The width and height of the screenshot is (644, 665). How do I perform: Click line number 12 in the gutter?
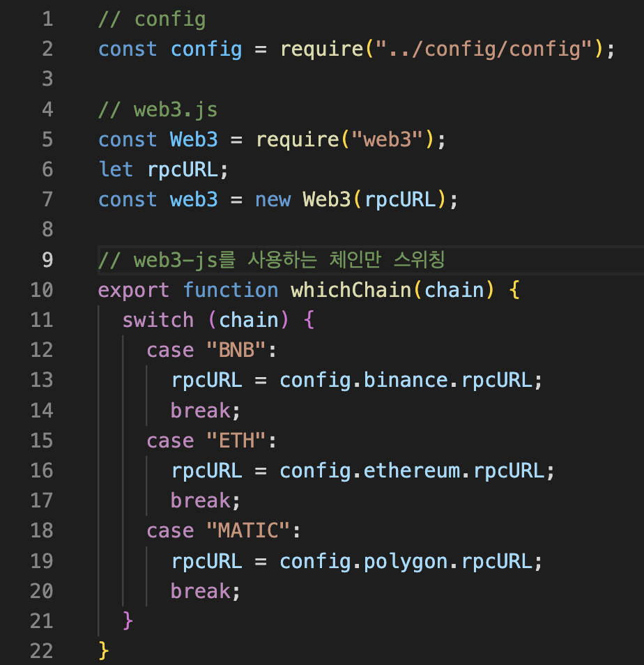(x=42, y=351)
